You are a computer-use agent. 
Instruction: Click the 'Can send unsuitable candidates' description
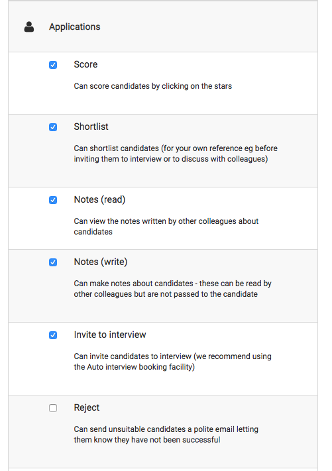166,435
